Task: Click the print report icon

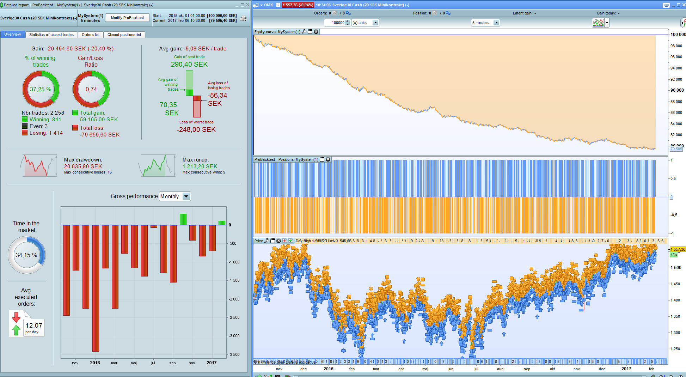Action: point(243,18)
